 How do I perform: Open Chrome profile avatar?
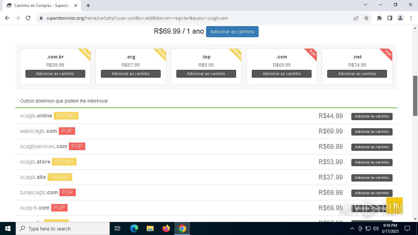400,18
